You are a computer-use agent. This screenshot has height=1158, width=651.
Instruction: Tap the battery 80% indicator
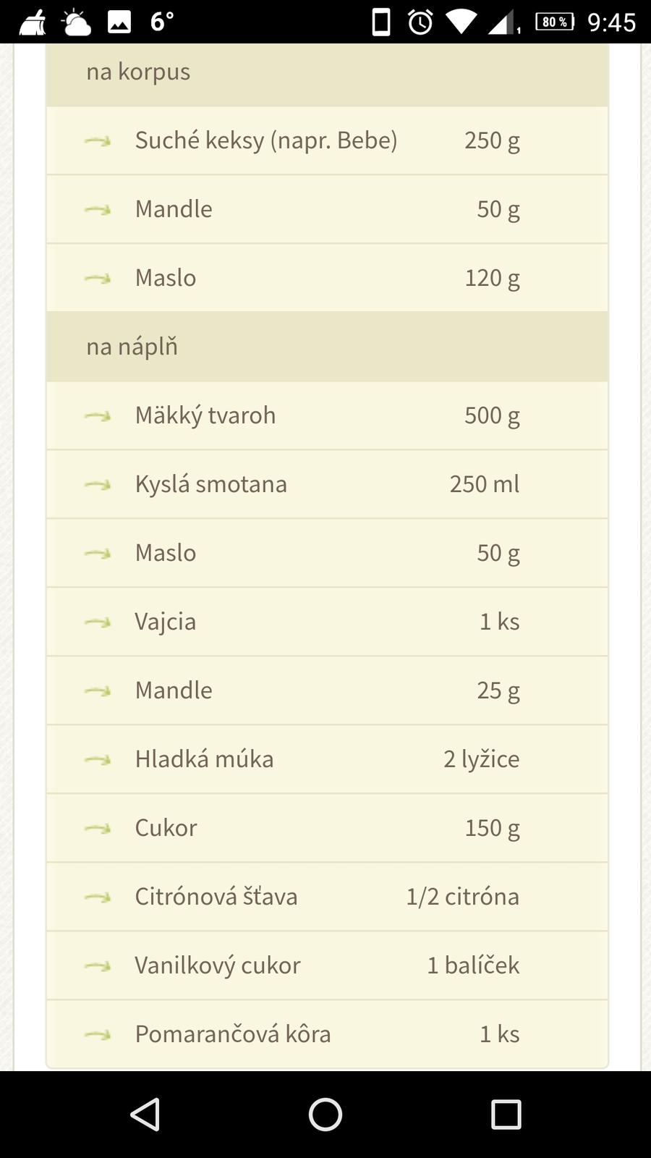[554, 22]
